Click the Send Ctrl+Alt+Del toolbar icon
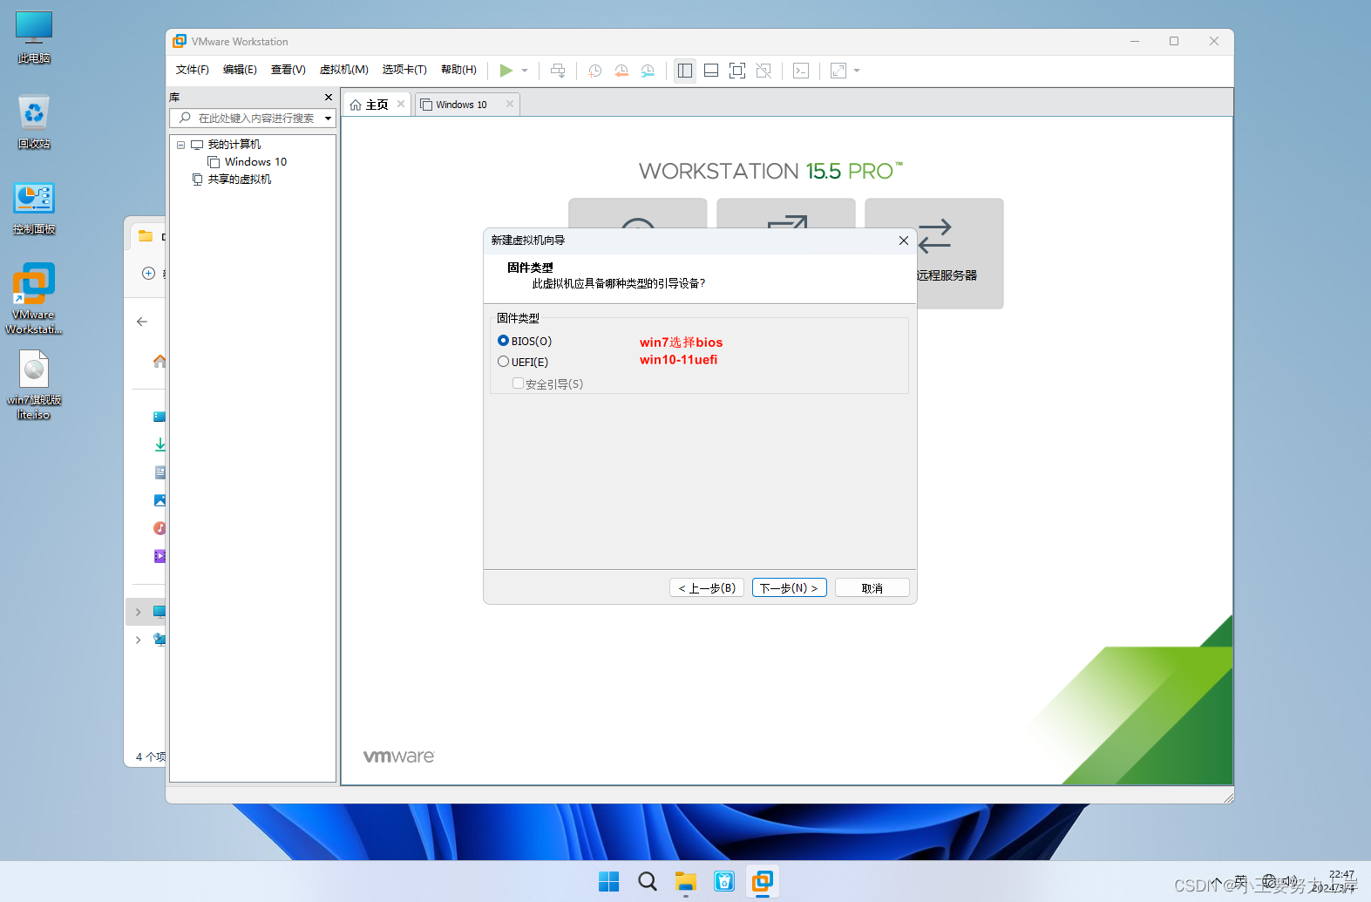Image resolution: width=1371 pixels, height=902 pixels. tap(558, 71)
